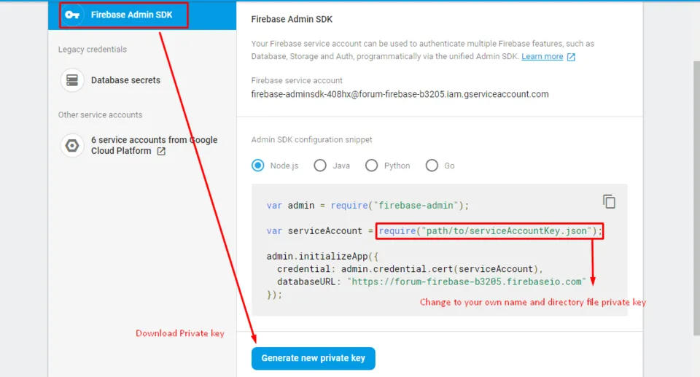Screen dimensions: 700x377
Task: Click the databaseURL string in the snippet
Action: tap(467, 282)
